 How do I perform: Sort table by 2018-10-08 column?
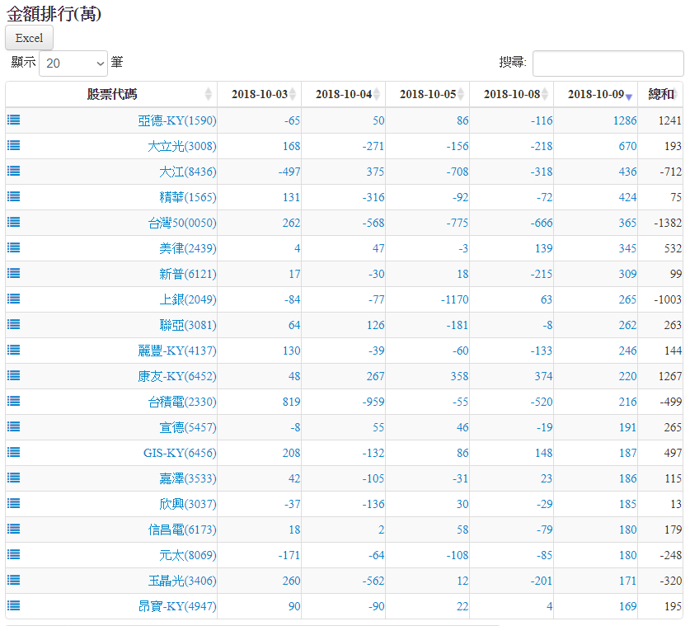(511, 95)
